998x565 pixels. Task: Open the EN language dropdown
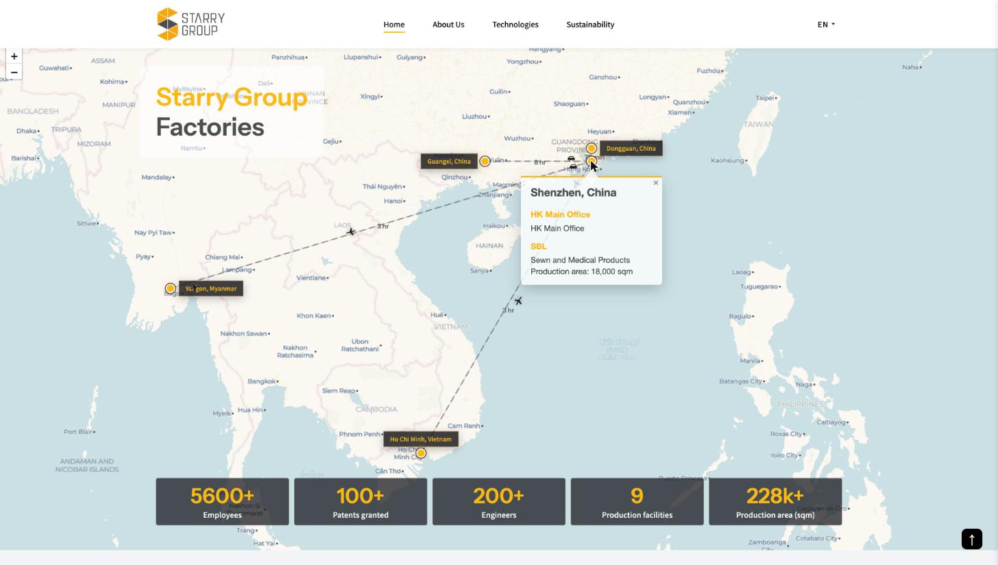(x=826, y=24)
